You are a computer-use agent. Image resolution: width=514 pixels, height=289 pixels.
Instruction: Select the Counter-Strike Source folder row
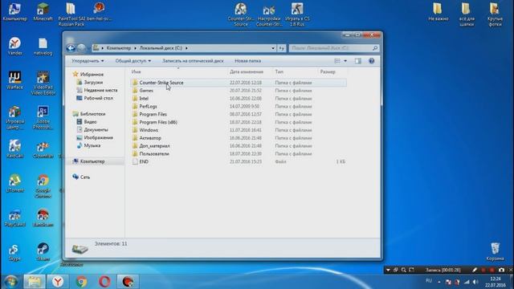pyautogui.click(x=238, y=83)
